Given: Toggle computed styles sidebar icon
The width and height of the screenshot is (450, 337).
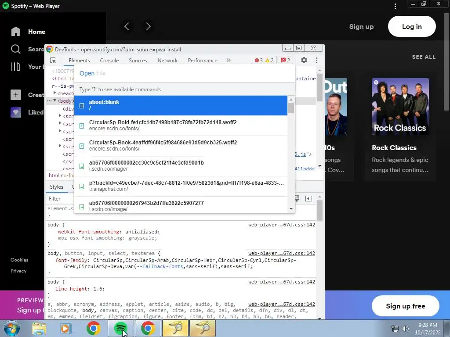Looking at the screenshot, I should (309, 199).
